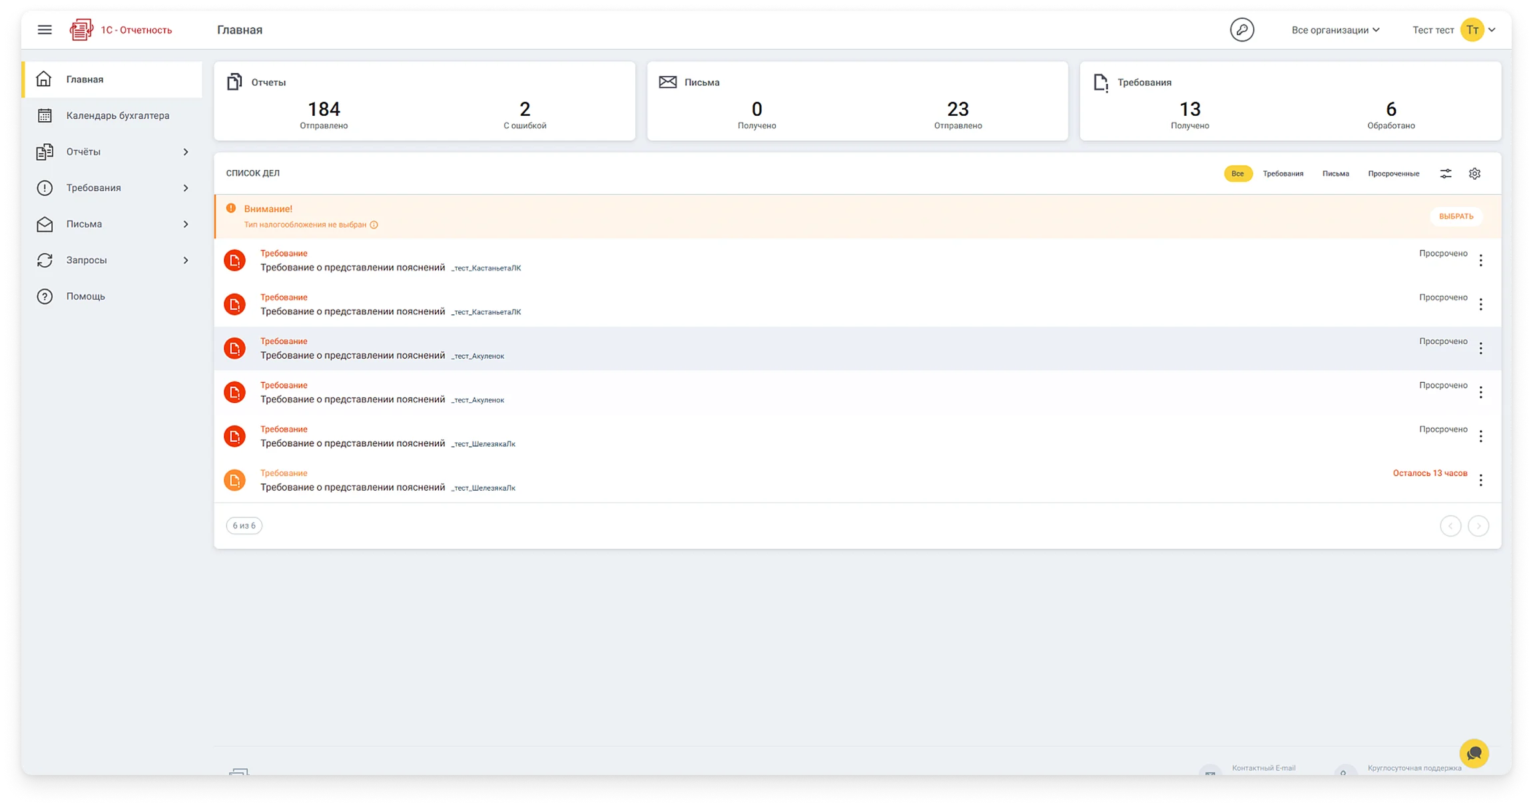Viewport: 1533px width, 807px height.
Task: Open the task list settings gear
Action: click(x=1474, y=174)
